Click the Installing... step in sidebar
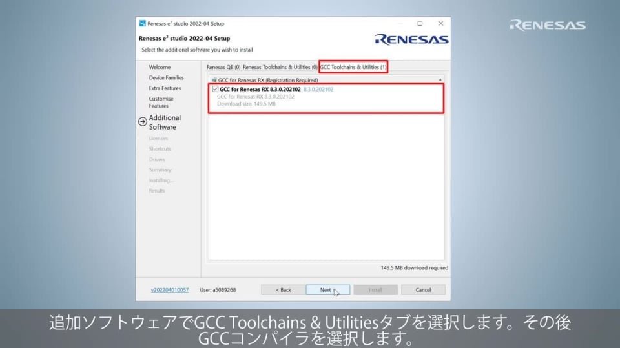 pyautogui.click(x=161, y=180)
